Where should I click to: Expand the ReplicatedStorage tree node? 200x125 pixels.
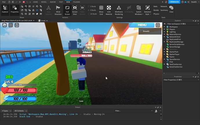tap(164, 42)
